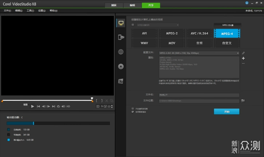Open the 帮助 help menu
This screenshot has height=157, width=264.
pos(53,11)
